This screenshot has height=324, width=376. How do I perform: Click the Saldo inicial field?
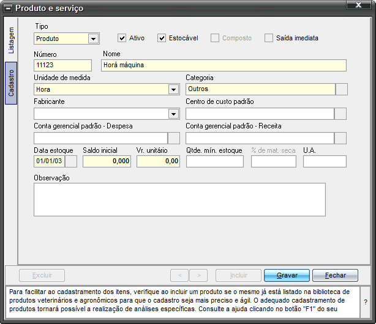click(x=107, y=161)
